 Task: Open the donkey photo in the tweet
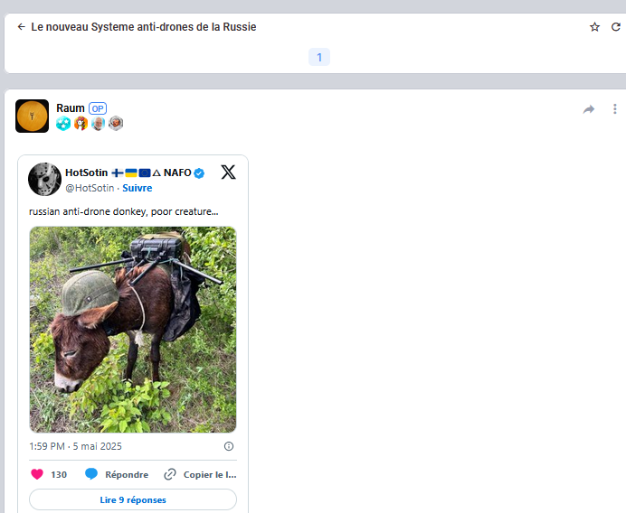pyautogui.click(x=133, y=330)
